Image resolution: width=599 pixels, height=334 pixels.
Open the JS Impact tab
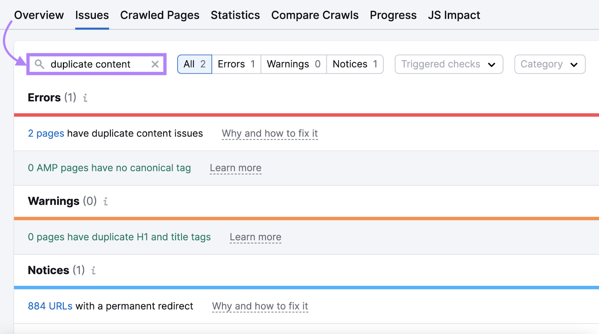click(x=454, y=15)
